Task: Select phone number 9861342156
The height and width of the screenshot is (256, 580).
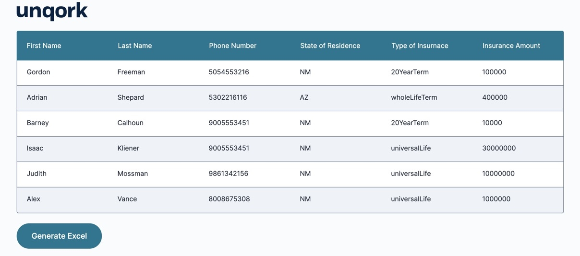Action: coord(228,174)
